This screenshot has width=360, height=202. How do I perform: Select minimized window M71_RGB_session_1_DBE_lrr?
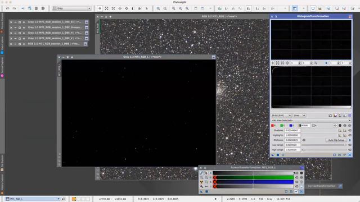[54, 22]
